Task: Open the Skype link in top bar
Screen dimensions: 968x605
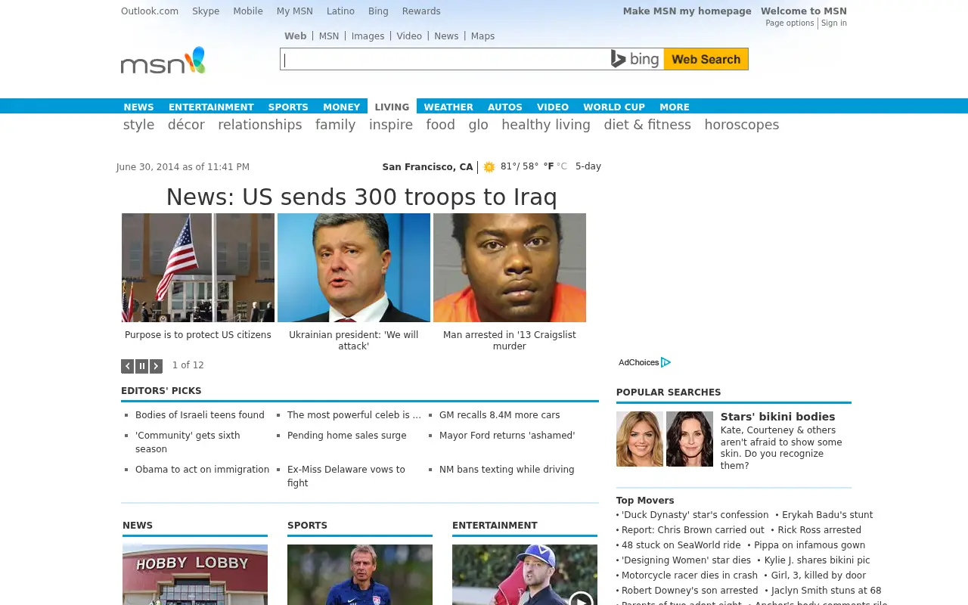Action: tap(206, 11)
